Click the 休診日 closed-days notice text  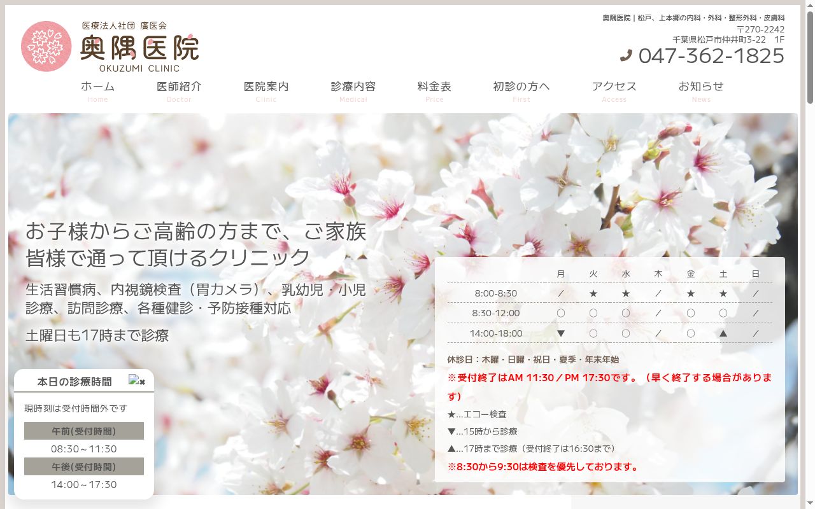533,359
